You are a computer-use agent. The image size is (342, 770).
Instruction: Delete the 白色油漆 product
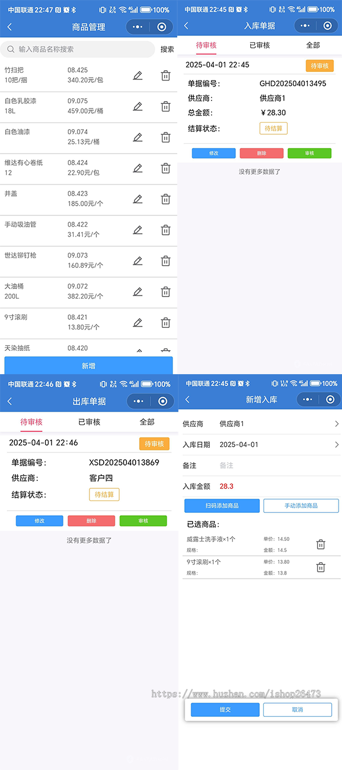165,137
